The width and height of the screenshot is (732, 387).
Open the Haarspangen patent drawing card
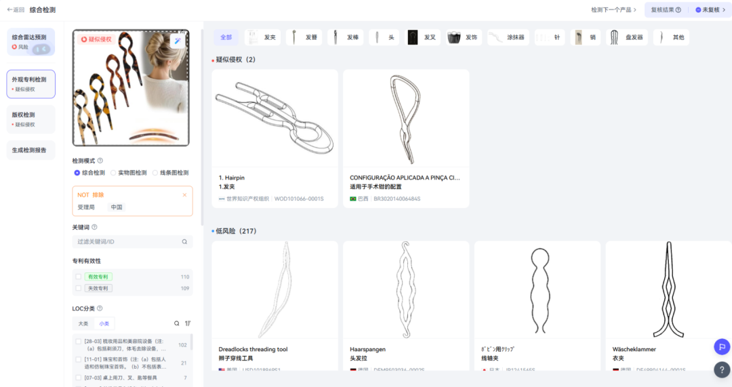coord(406,305)
